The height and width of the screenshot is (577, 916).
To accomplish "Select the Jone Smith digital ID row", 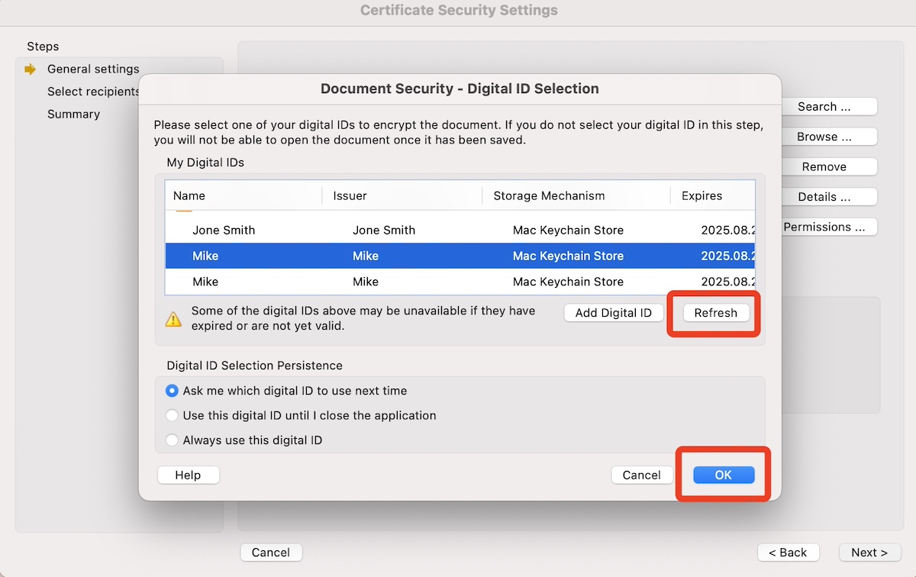I will point(305,230).
